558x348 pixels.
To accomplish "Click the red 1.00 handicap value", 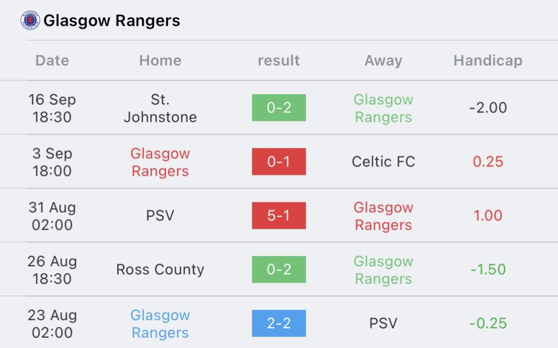I will (488, 215).
